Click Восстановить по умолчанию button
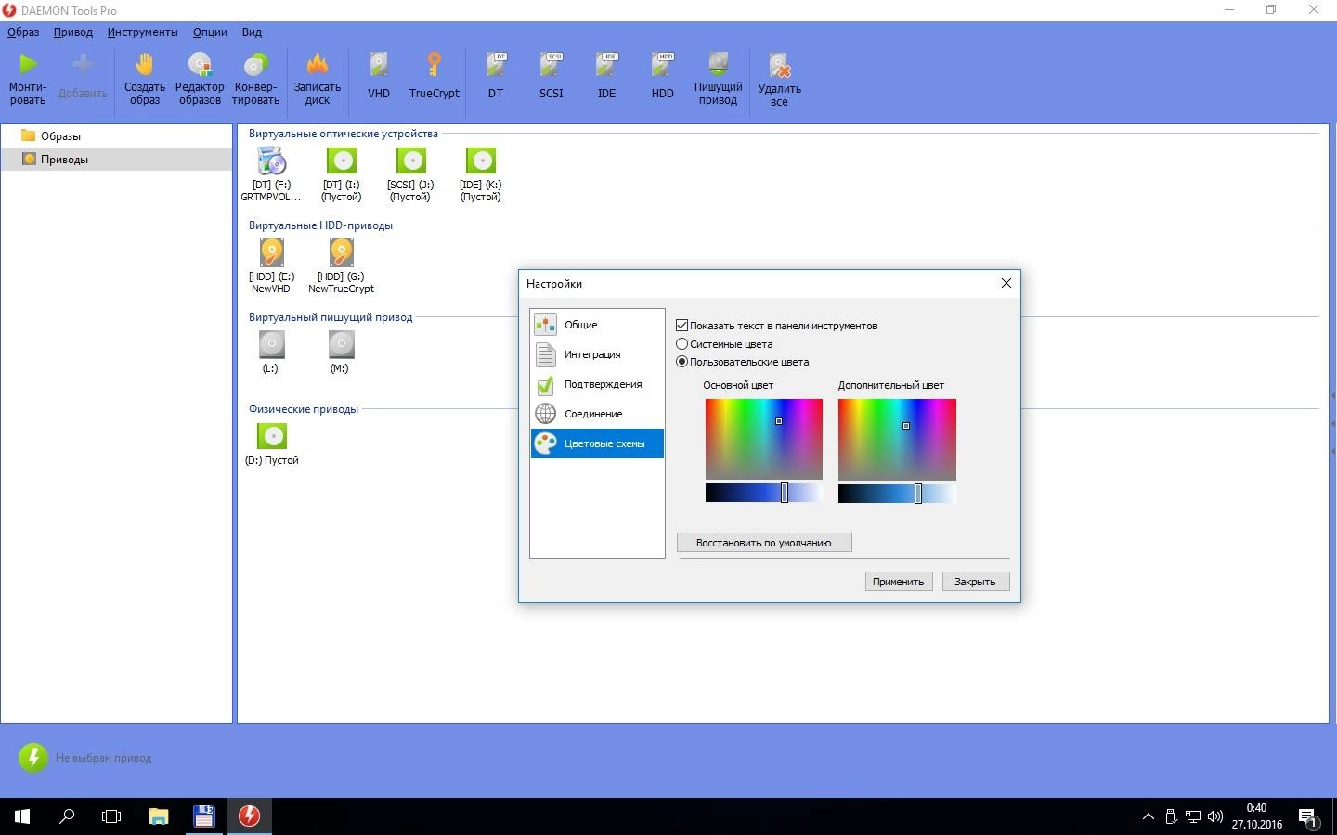Viewport: 1337px width, 835px height. [x=764, y=543]
